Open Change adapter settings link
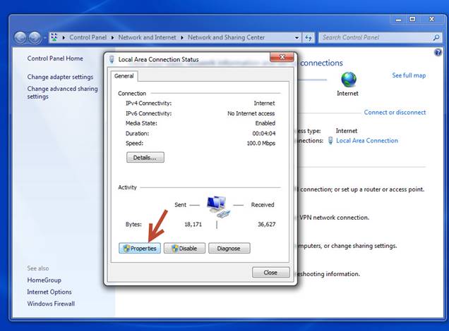This screenshot has height=331, width=449. pyautogui.click(x=60, y=77)
